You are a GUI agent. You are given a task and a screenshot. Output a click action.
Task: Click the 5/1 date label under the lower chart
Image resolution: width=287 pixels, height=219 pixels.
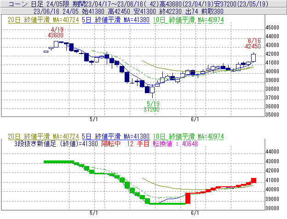94,213
